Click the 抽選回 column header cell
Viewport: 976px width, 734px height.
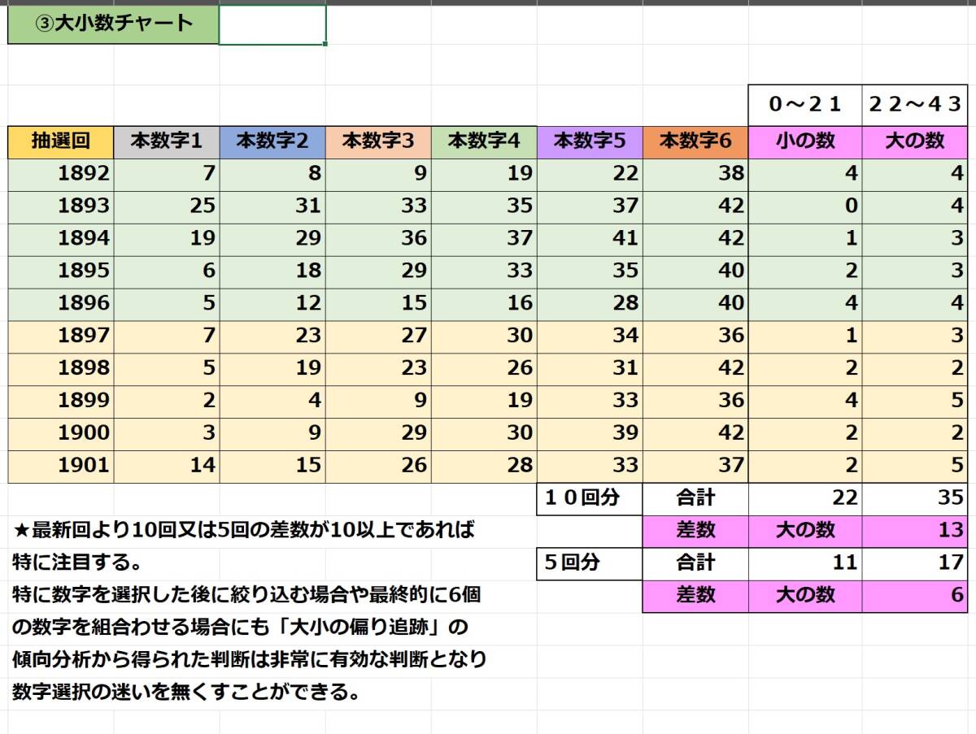point(59,141)
